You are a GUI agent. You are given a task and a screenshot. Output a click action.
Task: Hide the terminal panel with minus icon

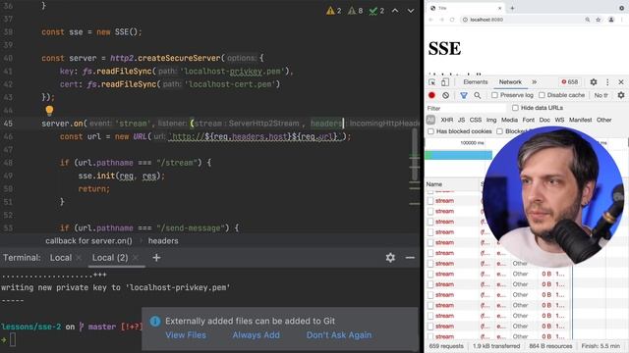click(410, 258)
